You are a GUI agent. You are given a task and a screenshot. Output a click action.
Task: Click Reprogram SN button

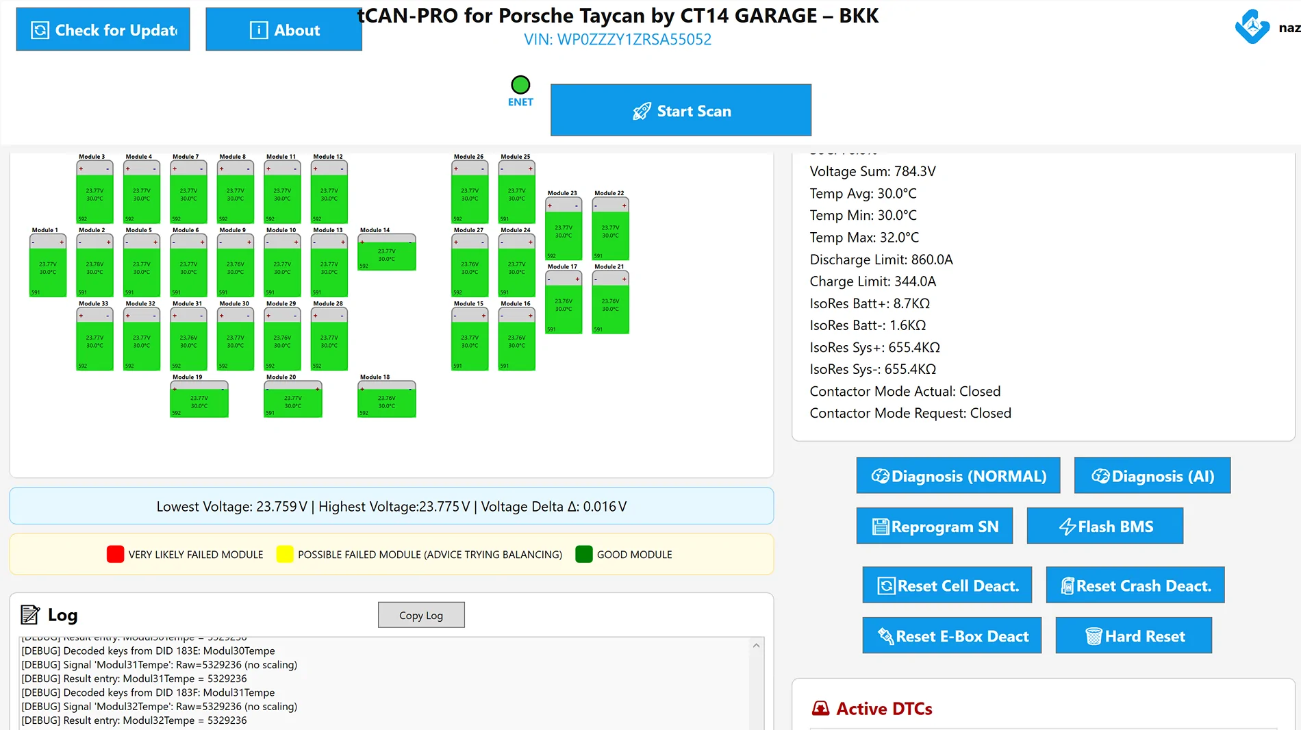click(935, 526)
